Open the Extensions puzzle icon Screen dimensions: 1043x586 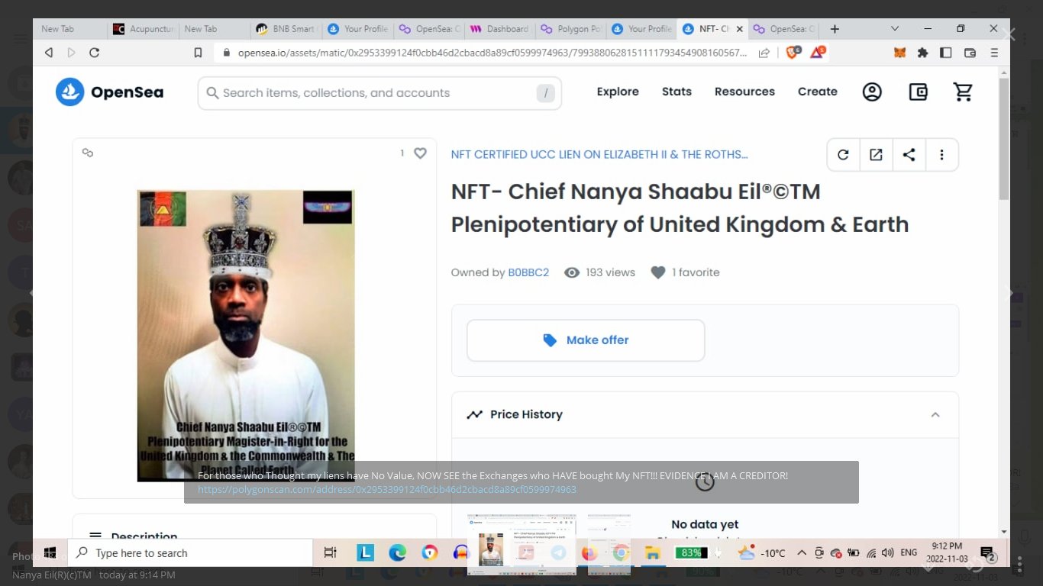[x=922, y=53]
